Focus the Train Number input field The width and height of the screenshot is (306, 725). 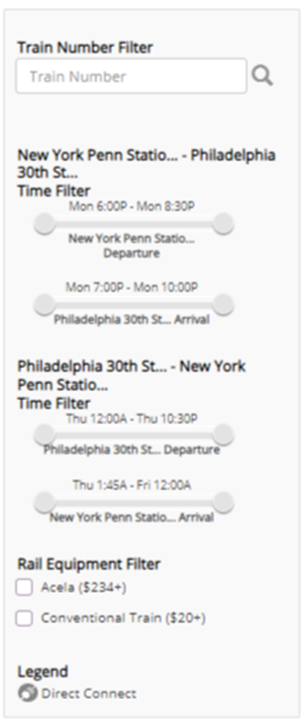[x=131, y=76]
